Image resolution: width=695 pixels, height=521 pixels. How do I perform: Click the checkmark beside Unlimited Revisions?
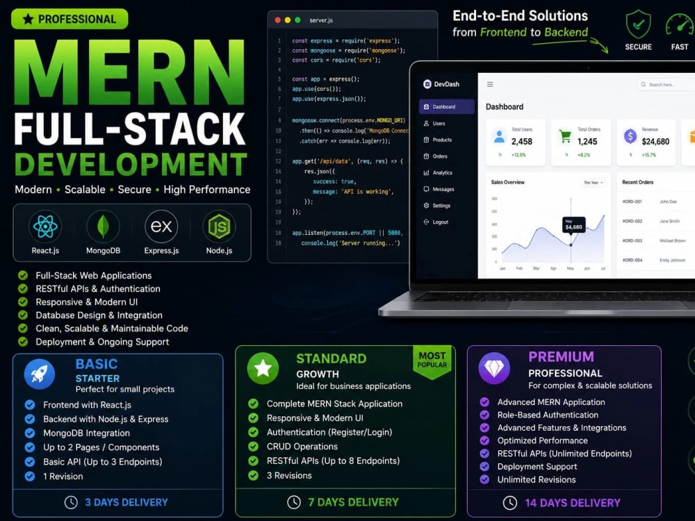tap(484, 479)
